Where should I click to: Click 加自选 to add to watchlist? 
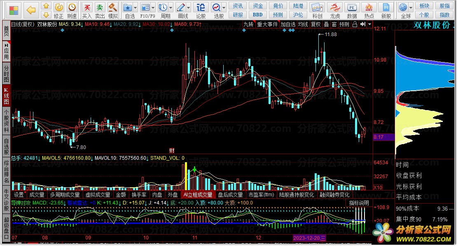click(x=288, y=25)
